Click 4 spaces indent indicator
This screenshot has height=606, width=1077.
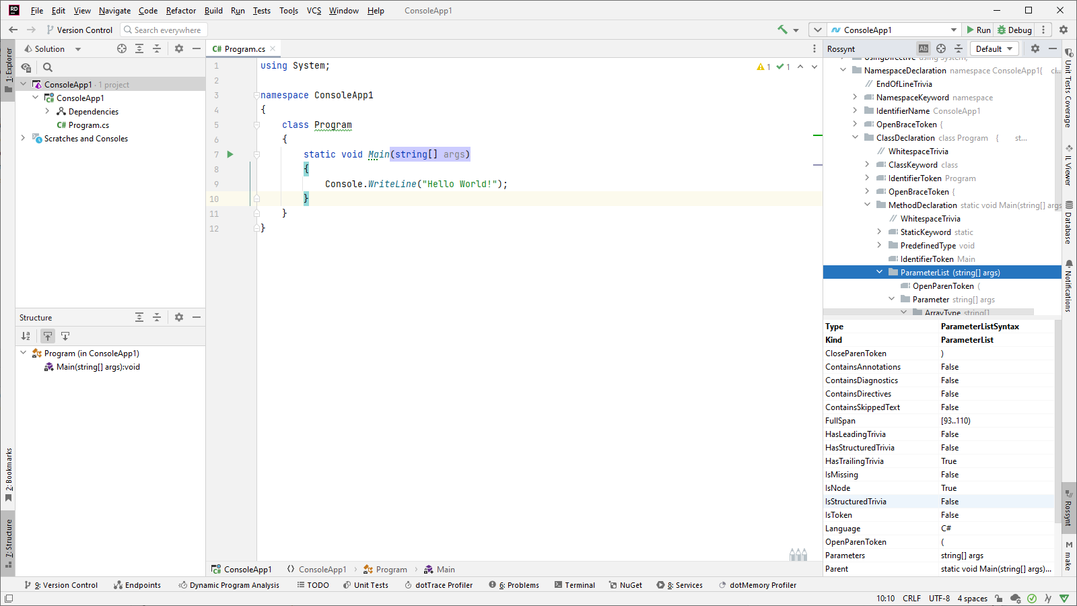click(x=973, y=599)
